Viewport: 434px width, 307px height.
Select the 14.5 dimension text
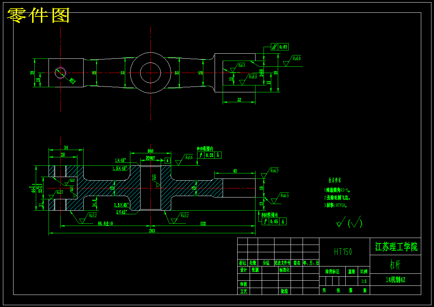pyautogui.click(x=95, y=203)
